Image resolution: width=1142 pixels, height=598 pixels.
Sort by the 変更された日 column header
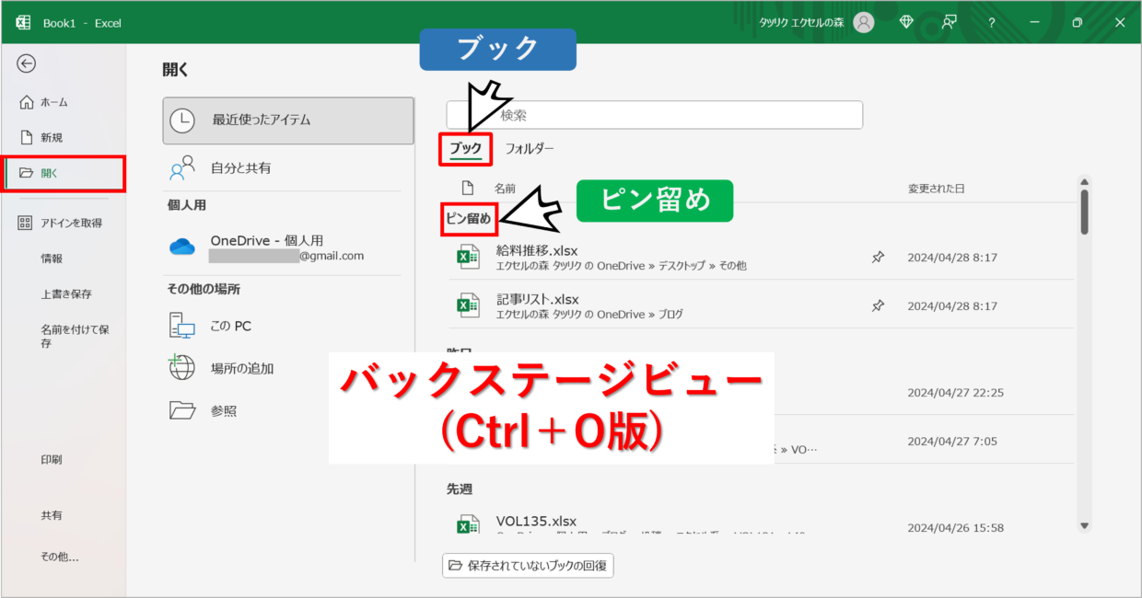pos(936,189)
